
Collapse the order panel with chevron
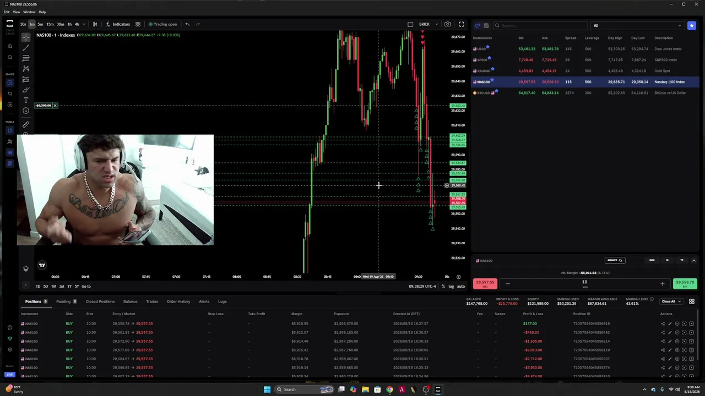point(693,260)
